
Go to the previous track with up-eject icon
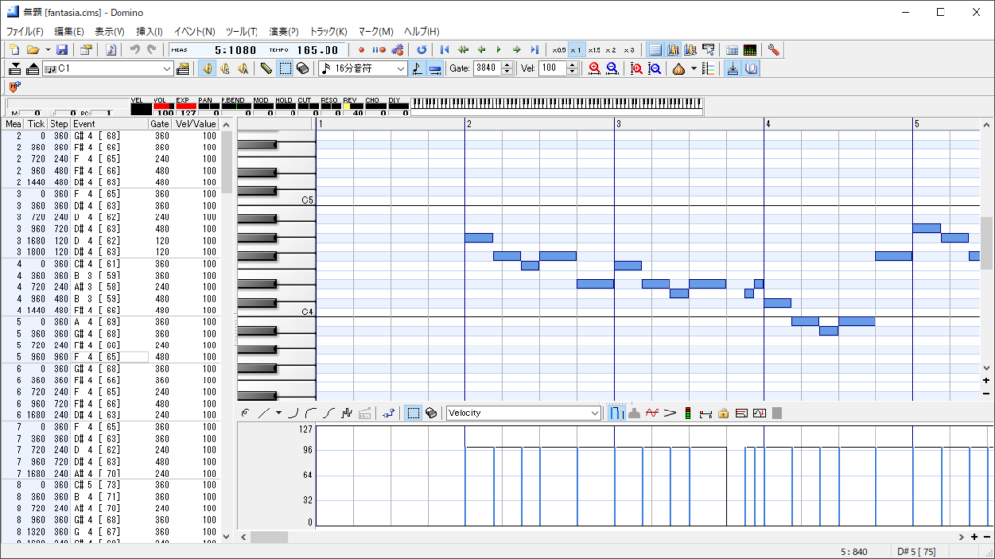pyautogui.click(x=32, y=69)
